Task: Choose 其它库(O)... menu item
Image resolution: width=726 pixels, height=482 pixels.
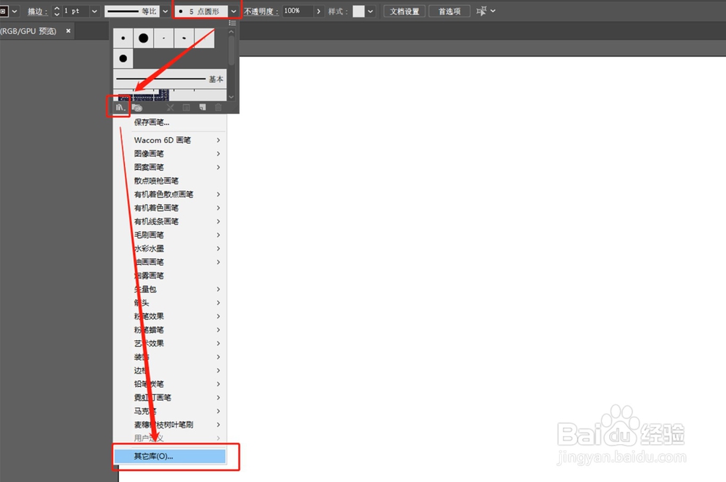Action: [x=170, y=456]
